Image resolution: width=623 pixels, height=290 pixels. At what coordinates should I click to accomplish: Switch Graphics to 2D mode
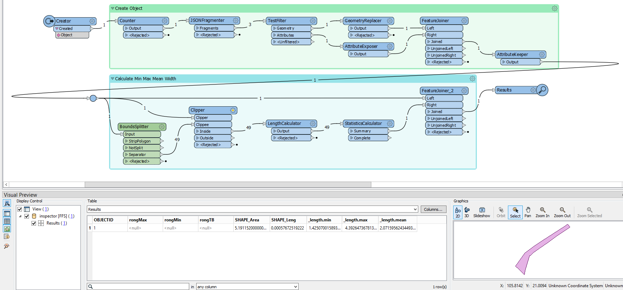458,213
